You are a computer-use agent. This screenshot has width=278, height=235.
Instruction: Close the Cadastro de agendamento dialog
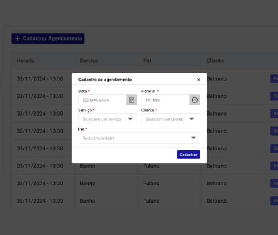pos(198,80)
